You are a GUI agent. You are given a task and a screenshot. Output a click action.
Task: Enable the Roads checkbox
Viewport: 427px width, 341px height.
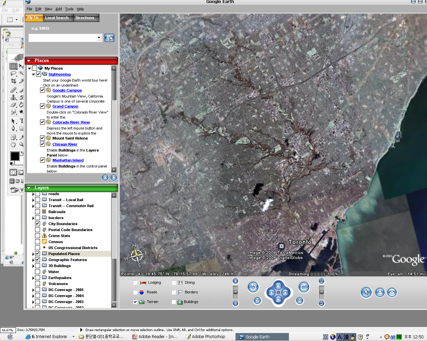(135, 292)
